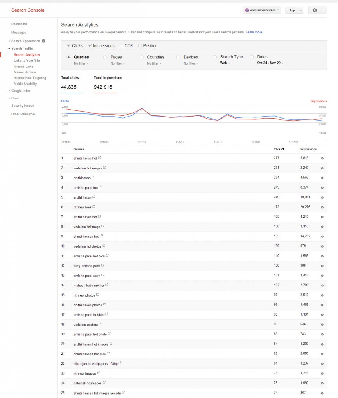Open external link icon for 'vedalam hd images'

(105, 168)
